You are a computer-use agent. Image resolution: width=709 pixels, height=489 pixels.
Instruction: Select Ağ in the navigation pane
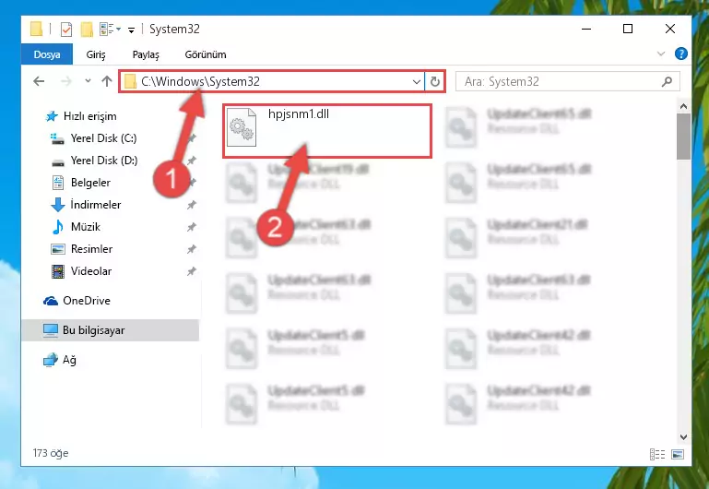click(x=60, y=360)
